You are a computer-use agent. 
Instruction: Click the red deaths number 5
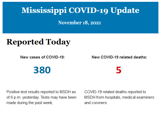[118, 70]
